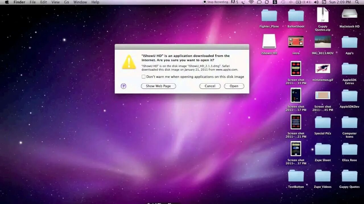364x204 pixels.
Task: Open the Window menu
Action: (80, 2)
